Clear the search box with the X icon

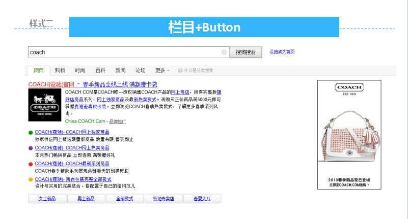224,52
